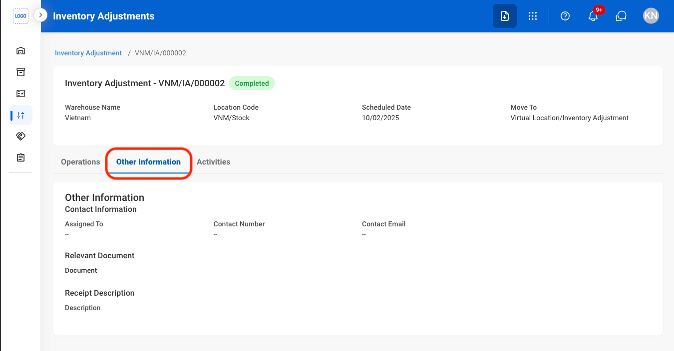Viewport: 674px width, 351px height.
Task: Click the warehouse name value Vietnam
Action: click(x=78, y=118)
